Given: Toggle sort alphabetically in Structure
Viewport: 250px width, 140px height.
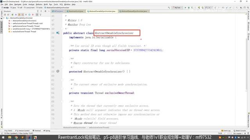Looking at the screenshot, I should [x=8, y=15].
